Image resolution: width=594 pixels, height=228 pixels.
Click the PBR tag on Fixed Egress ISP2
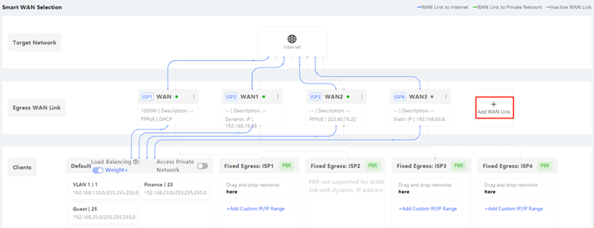tap(373, 166)
